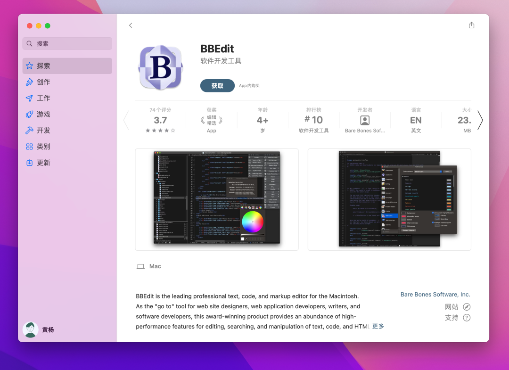Click the EN language value
The image size is (509, 370).
[416, 120]
